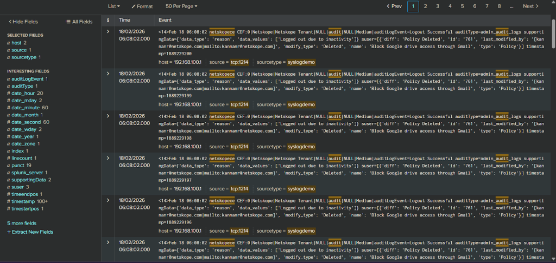Viewport: 556px width, 263px height.
Task: Click sourcetype value syslogdemo in first event
Action: tap(301, 62)
